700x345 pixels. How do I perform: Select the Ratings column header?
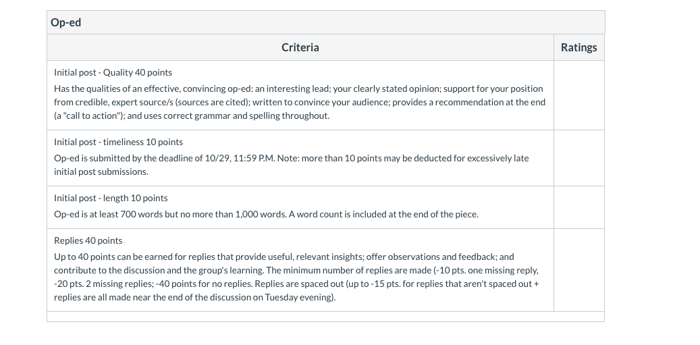click(x=579, y=47)
